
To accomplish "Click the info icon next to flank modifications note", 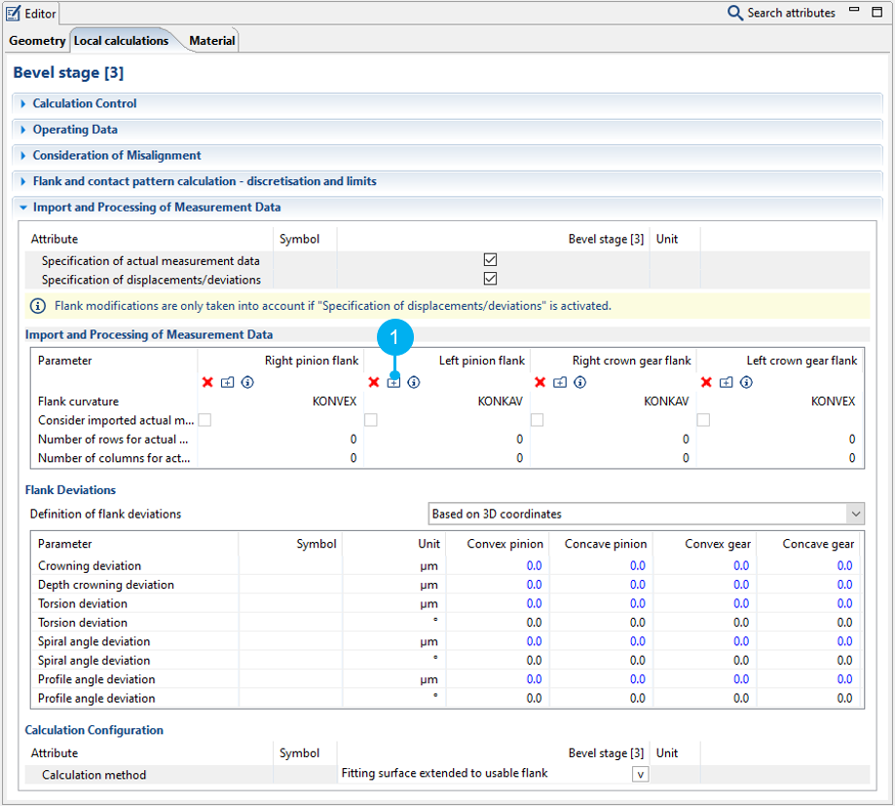I will (x=37, y=306).
